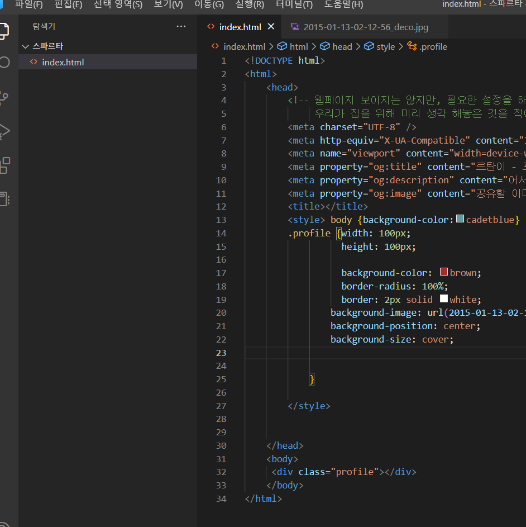Open the Search view in activity bar
Image resolution: width=526 pixels, height=527 pixels.
[4, 63]
